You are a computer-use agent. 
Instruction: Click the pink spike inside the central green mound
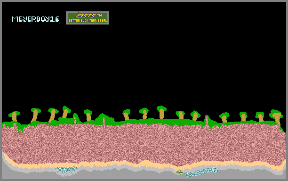click(104, 122)
